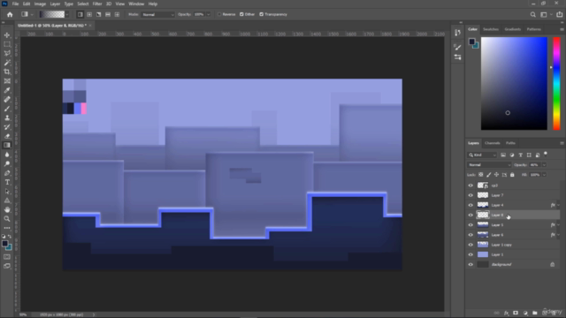The width and height of the screenshot is (566, 318).
Task: Select the Magic Wand tool
Action: (7, 63)
